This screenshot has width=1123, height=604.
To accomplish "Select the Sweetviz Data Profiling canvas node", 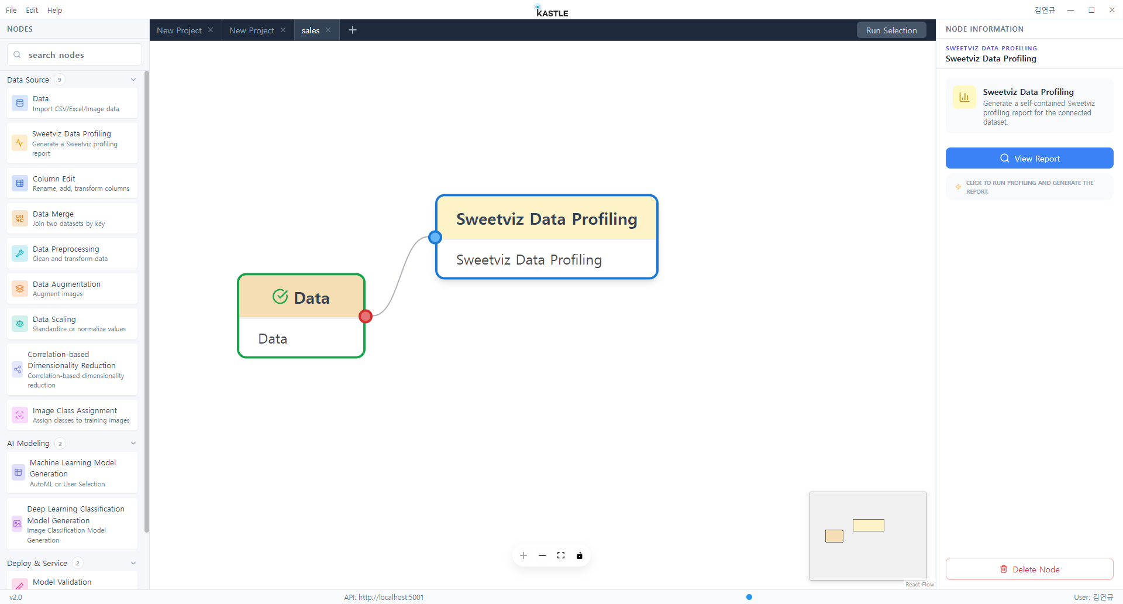I will pos(547,237).
